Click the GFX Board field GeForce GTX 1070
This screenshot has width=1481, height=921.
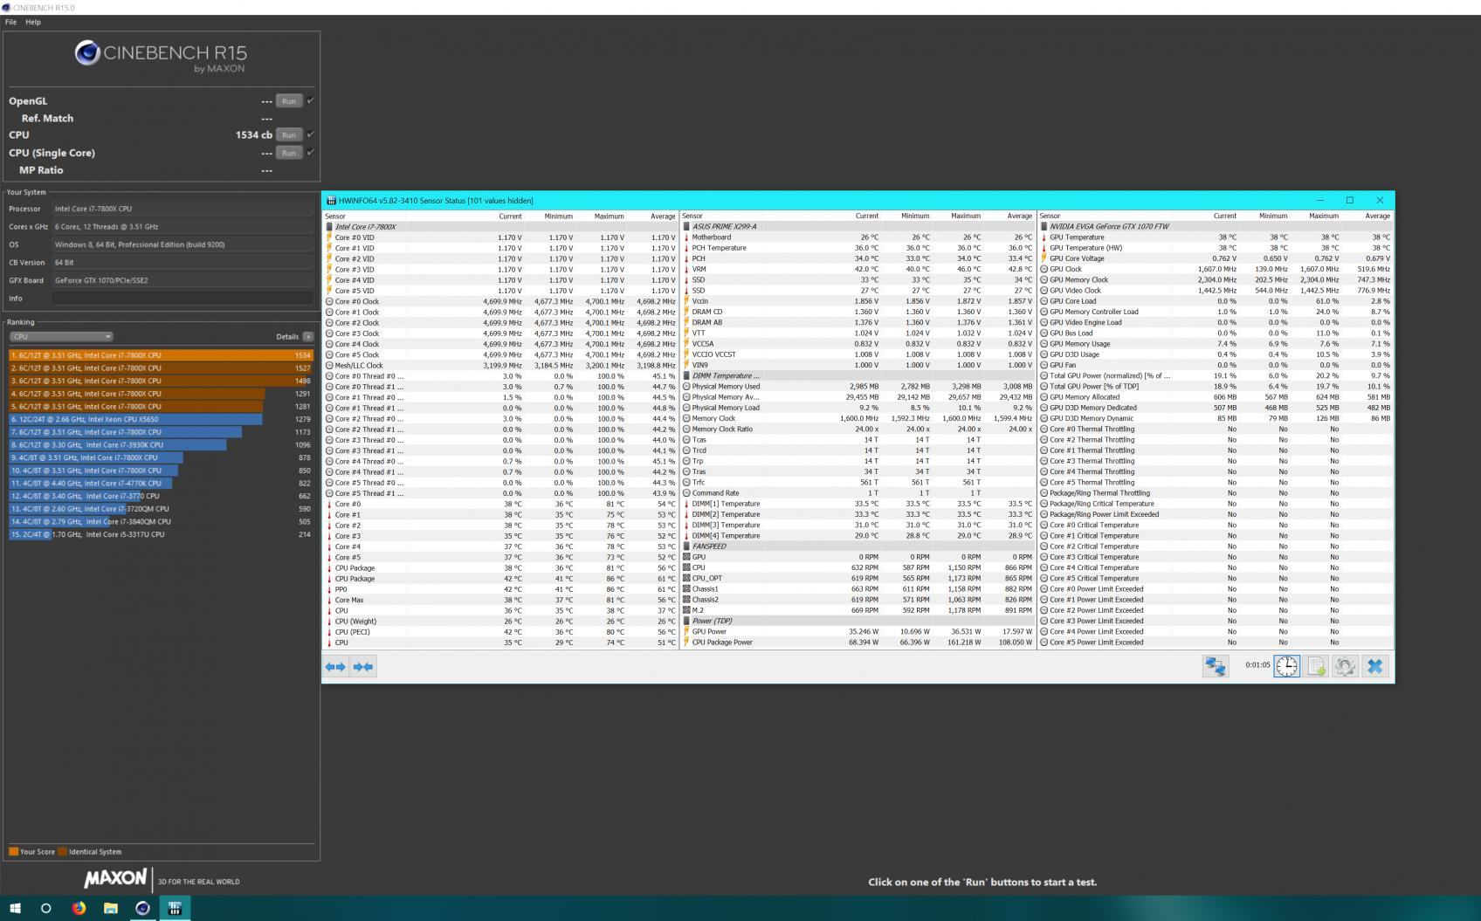[x=182, y=280]
